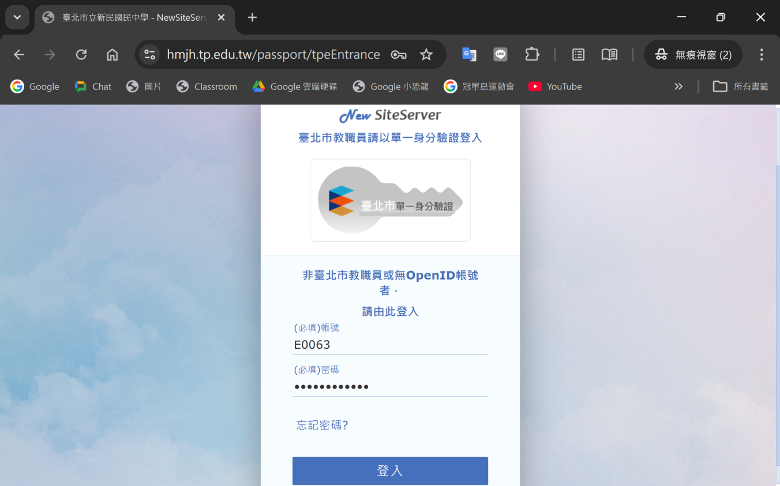Open the 圖片 bookmark

coord(144,86)
